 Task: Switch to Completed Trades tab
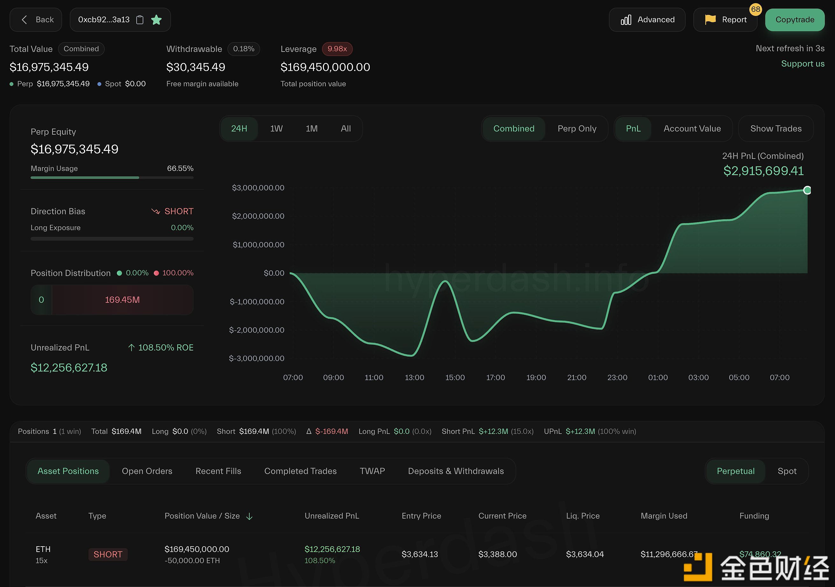pos(300,471)
